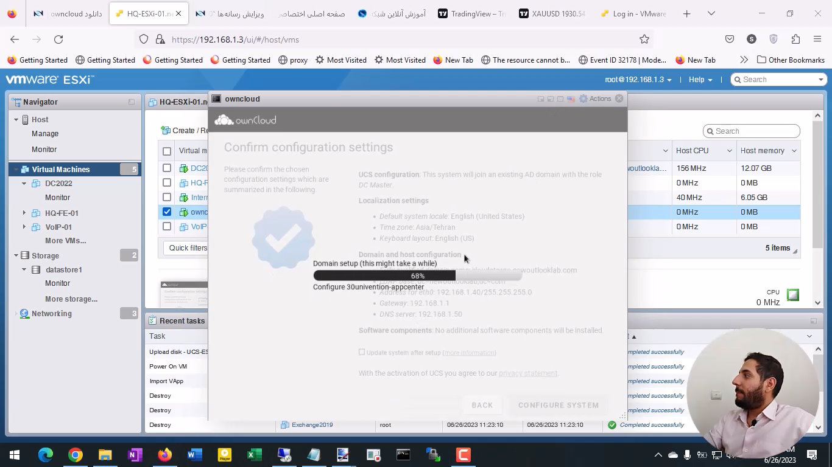Viewport: 832px width, 467px height.
Task: Bookmark this page with the star icon
Action: (644, 39)
